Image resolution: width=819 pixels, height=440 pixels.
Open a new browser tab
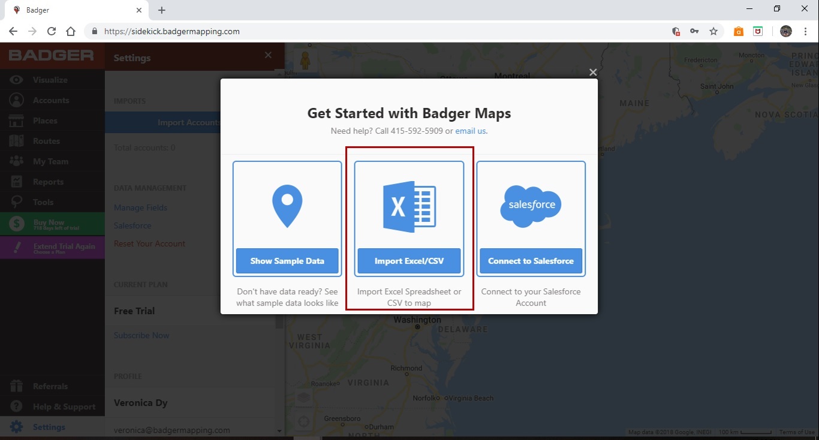pyautogui.click(x=162, y=10)
